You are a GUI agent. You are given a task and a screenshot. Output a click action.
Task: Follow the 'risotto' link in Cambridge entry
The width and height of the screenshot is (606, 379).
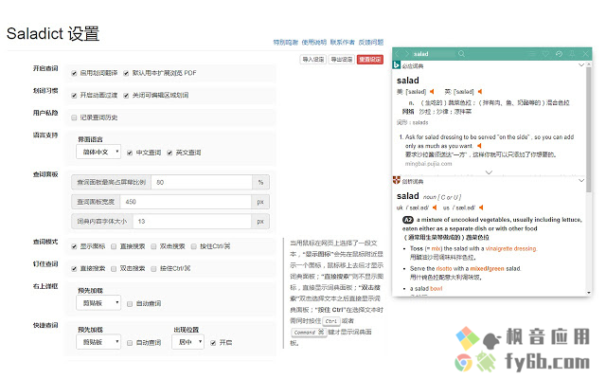[444, 268]
